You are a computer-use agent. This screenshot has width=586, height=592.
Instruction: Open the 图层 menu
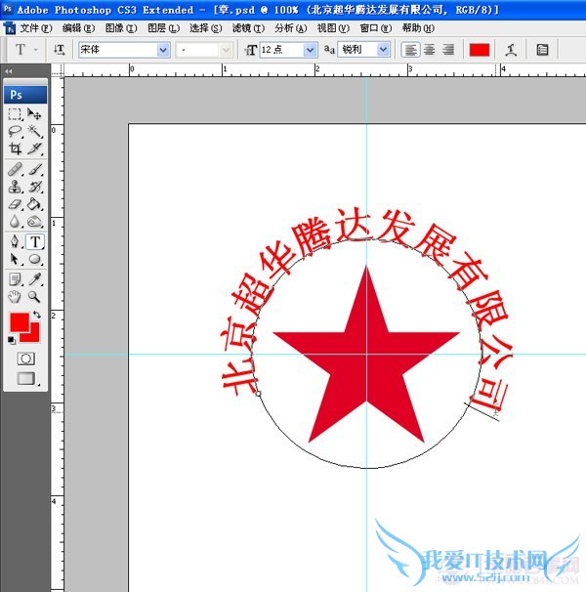click(x=163, y=28)
